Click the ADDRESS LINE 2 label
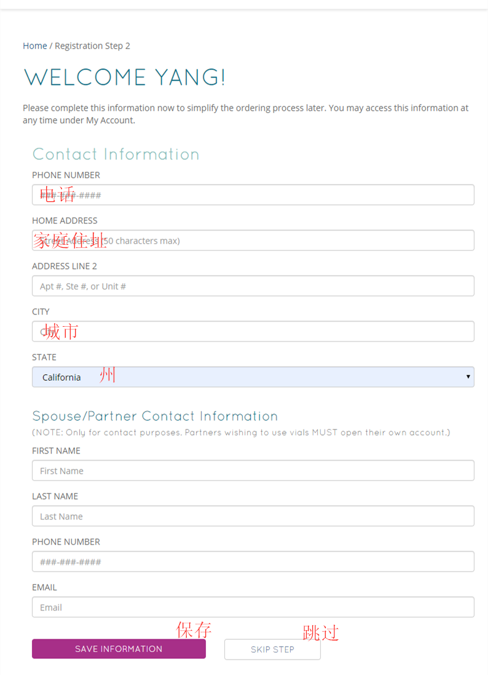Image resolution: width=488 pixels, height=675 pixels. (x=65, y=266)
